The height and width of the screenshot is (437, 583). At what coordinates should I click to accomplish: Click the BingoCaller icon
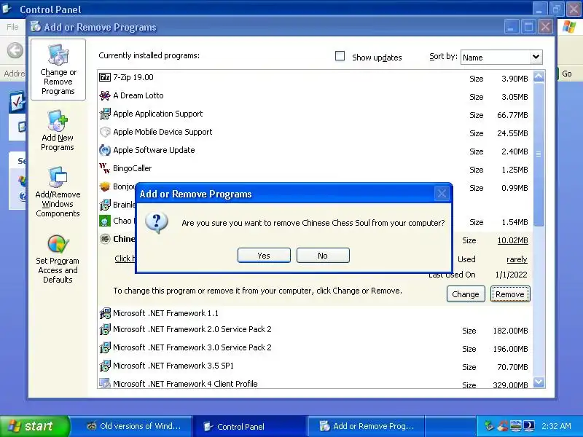point(105,168)
